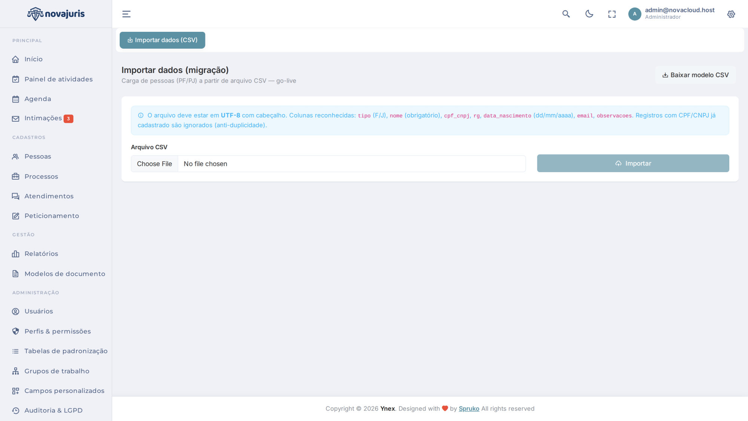The height and width of the screenshot is (421, 748).
Task: Click the Atendimentos chat icon
Action: tap(15, 196)
